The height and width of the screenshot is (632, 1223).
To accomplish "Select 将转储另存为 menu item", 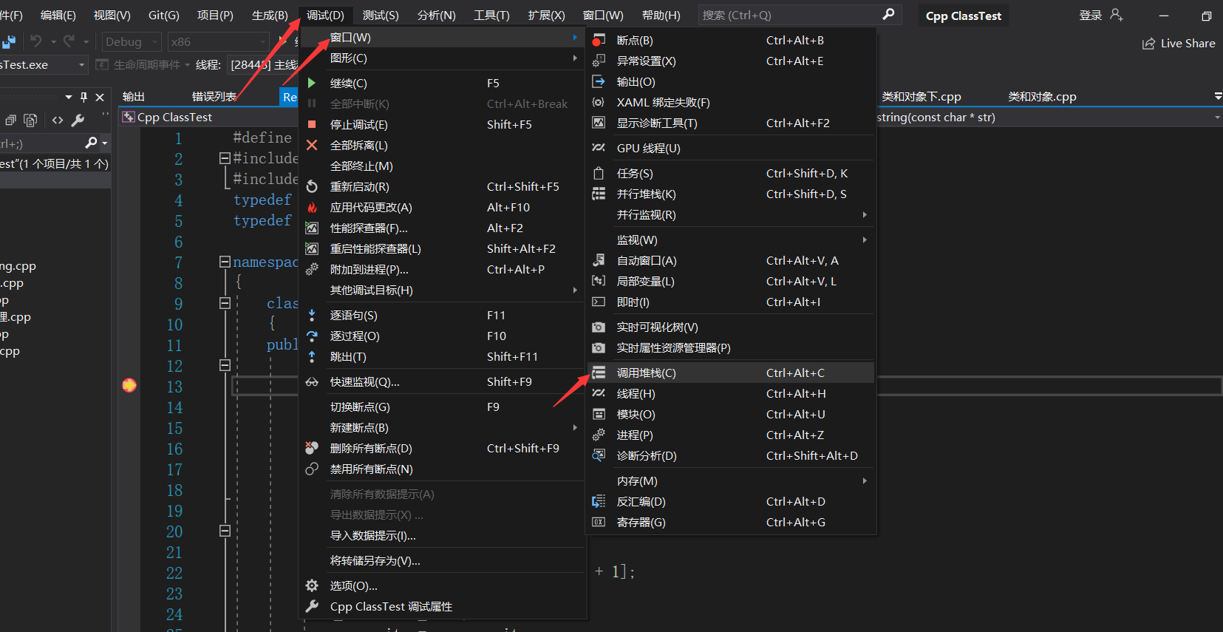I will tap(443, 561).
